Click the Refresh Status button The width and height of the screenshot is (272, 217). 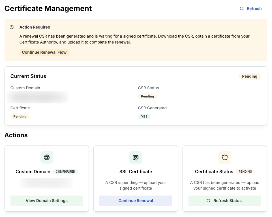[x=225, y=201]
